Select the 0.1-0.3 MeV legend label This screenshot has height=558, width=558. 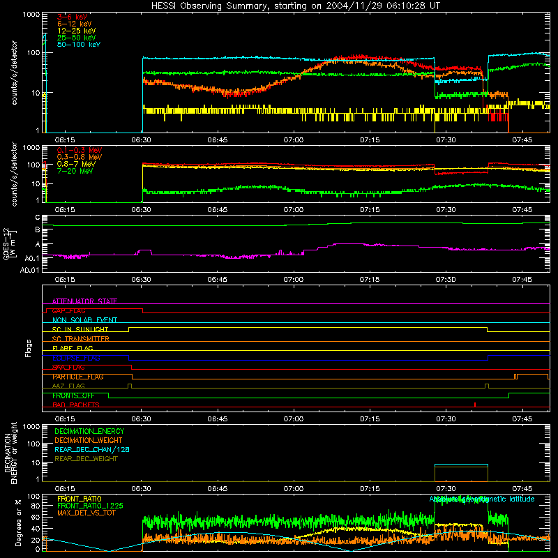coord(80,150)
